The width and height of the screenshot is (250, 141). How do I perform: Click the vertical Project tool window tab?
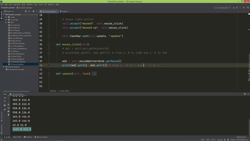tap(2, 15)
